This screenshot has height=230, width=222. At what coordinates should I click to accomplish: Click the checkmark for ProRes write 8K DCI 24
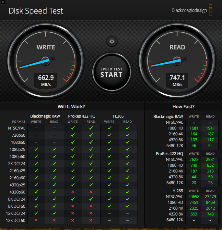click(x=73, y=199)
